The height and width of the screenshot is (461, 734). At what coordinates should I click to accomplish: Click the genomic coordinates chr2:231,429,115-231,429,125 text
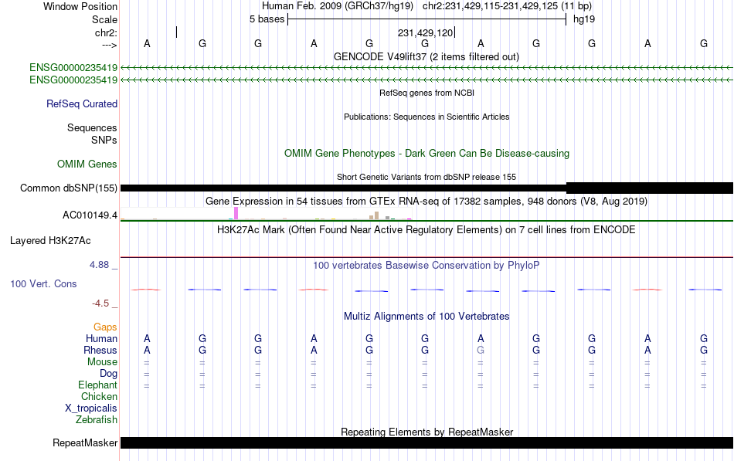[490, 6]
